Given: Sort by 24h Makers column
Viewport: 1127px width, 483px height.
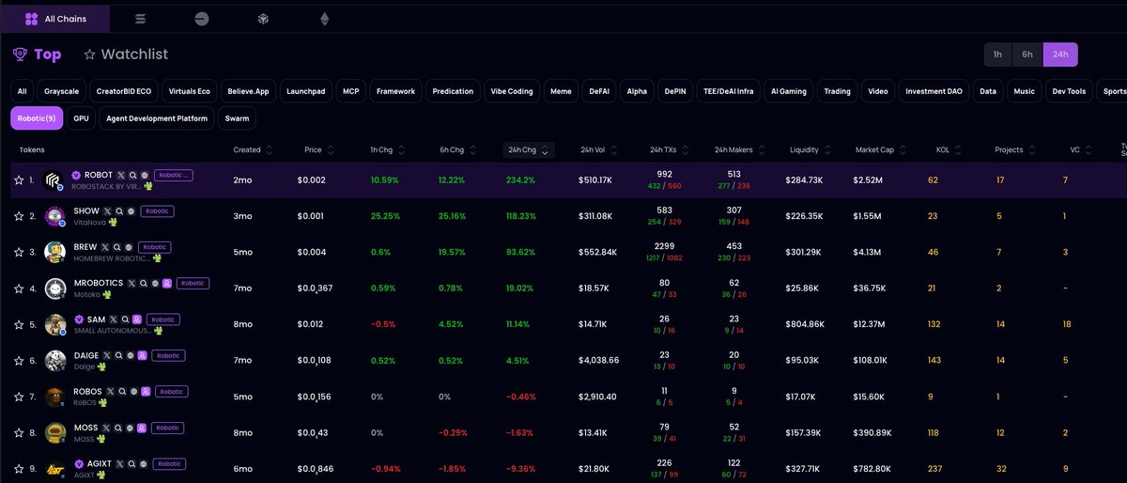Looking at the screenshot, I should tap(739, 149).
